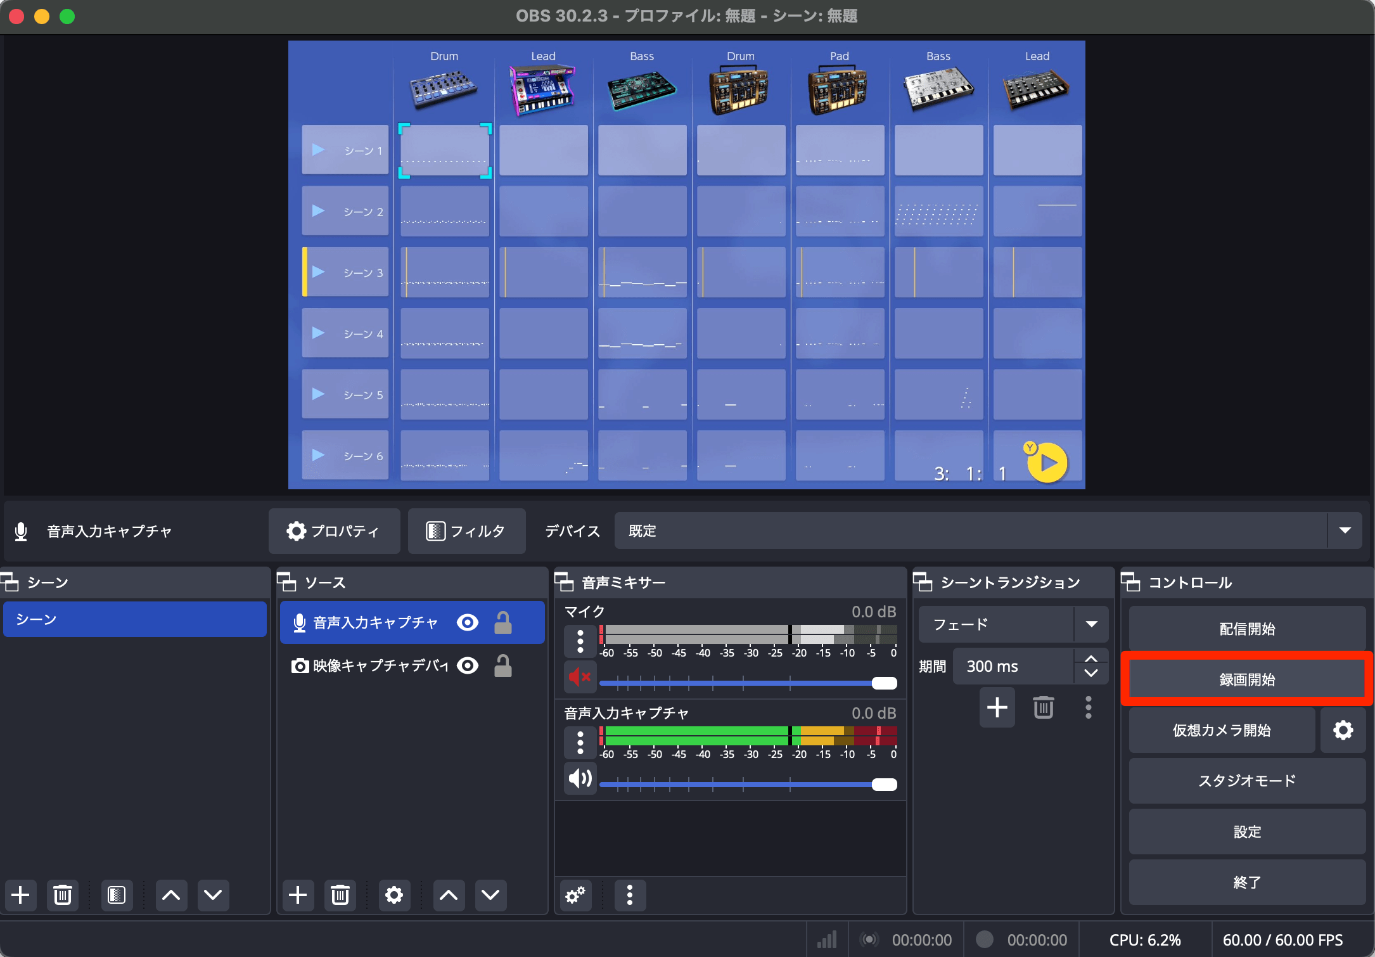Screen dimensions: 1375x957
Task: Remove selected scene using trash icon
Action: tap(62, 895)
